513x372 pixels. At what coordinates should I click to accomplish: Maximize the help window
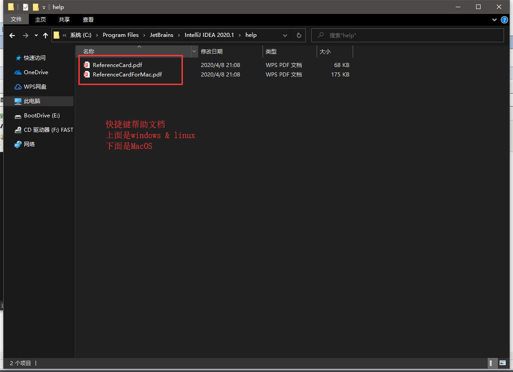pos(478,7)
